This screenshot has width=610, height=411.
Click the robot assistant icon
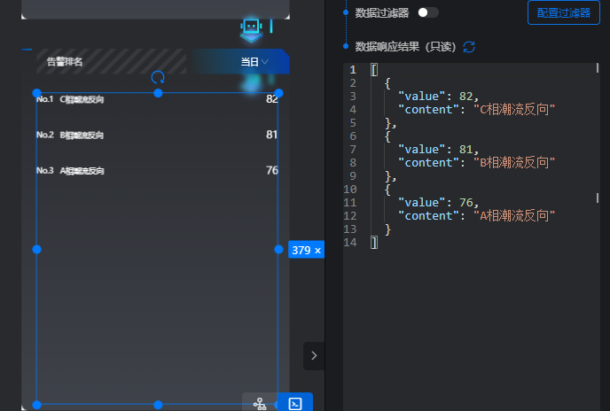pos(252,28)
